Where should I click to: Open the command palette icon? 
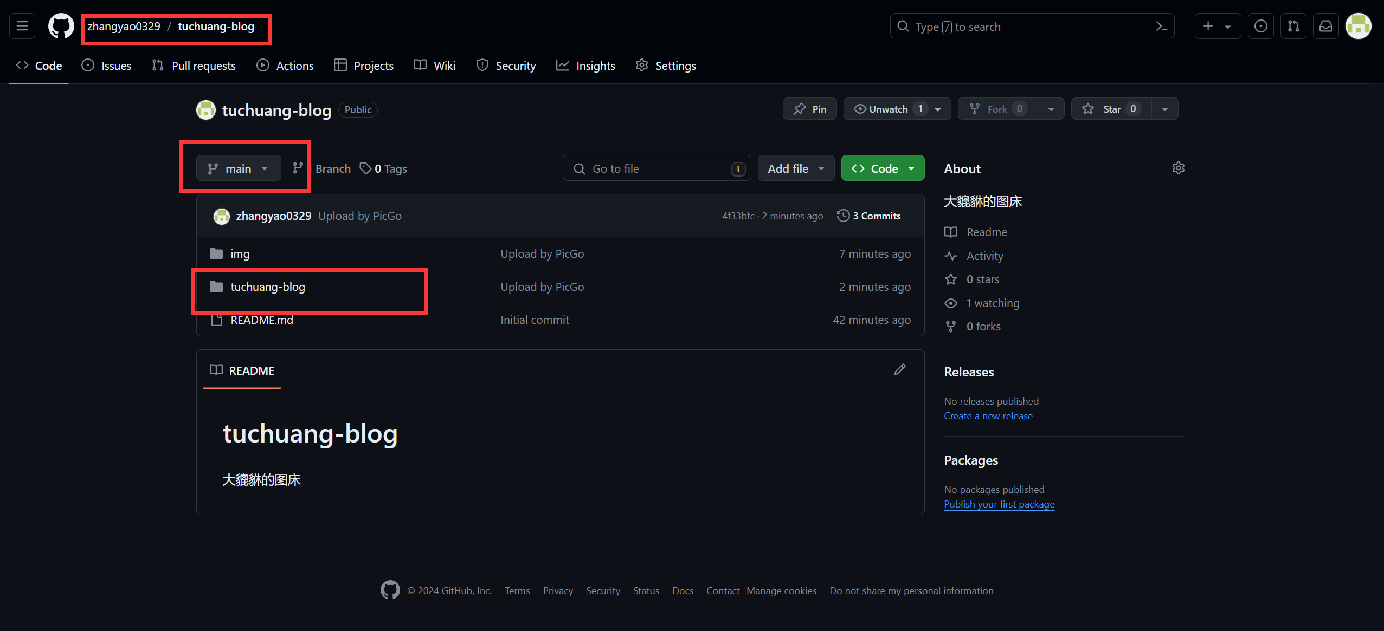(x=1161, y=26)
